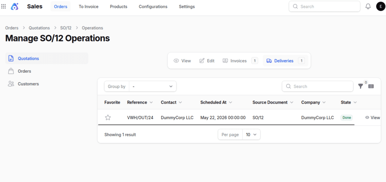Click the Done state badge
Screen dimensions: 386x182
[x=347, y=118]
